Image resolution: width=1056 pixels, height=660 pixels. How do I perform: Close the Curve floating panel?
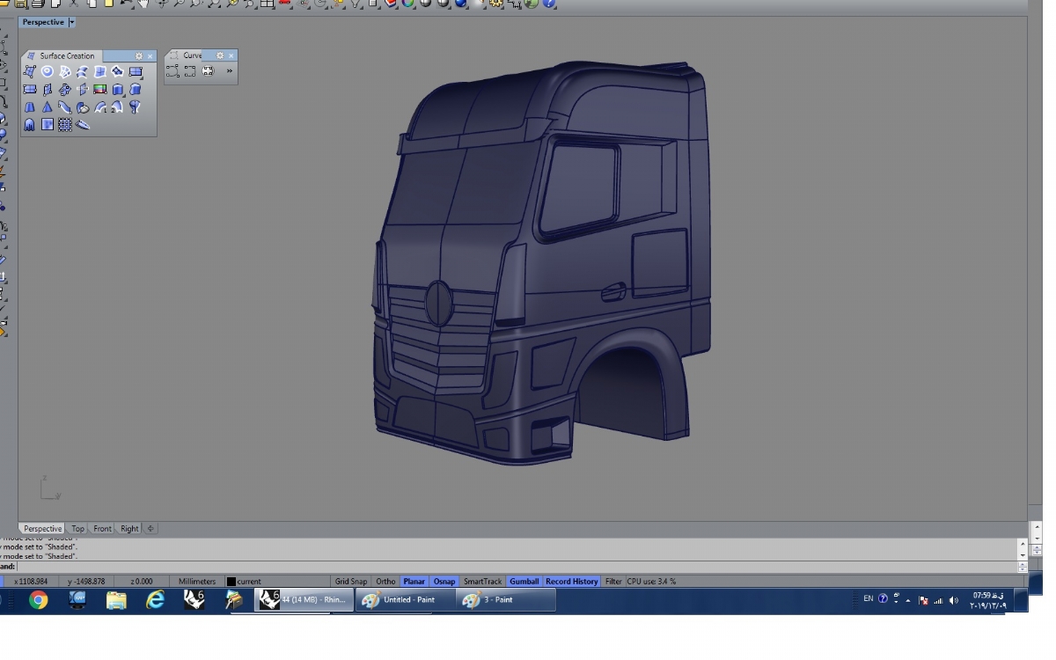pos(231,55)
